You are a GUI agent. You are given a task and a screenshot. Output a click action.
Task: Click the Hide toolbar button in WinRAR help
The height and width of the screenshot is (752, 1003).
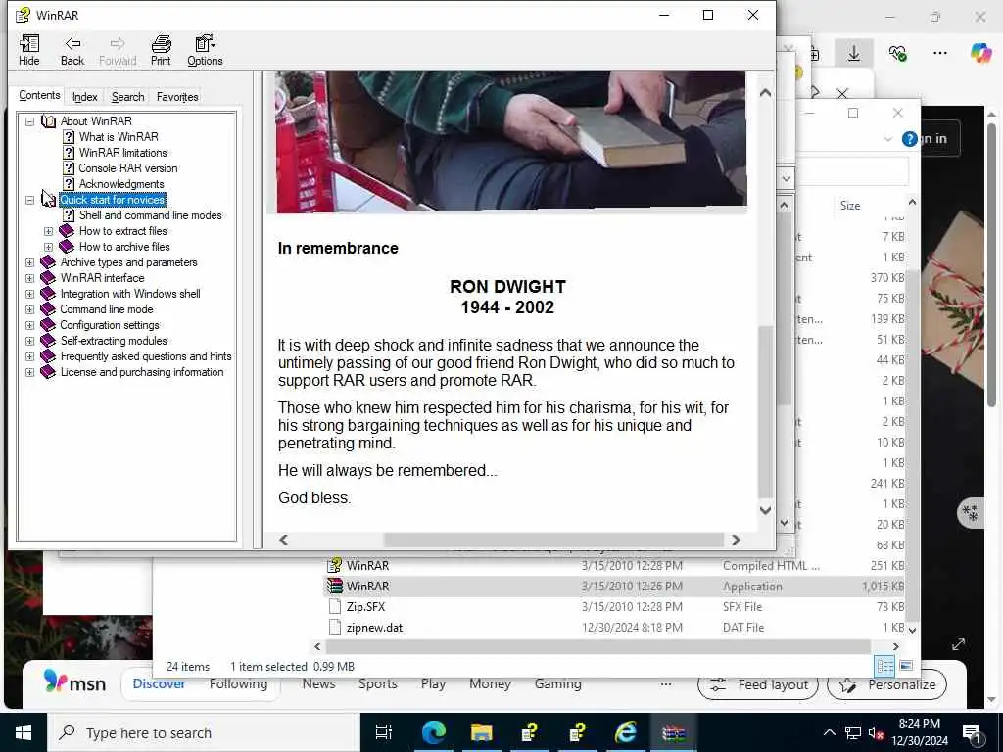[x=29, y=50]
